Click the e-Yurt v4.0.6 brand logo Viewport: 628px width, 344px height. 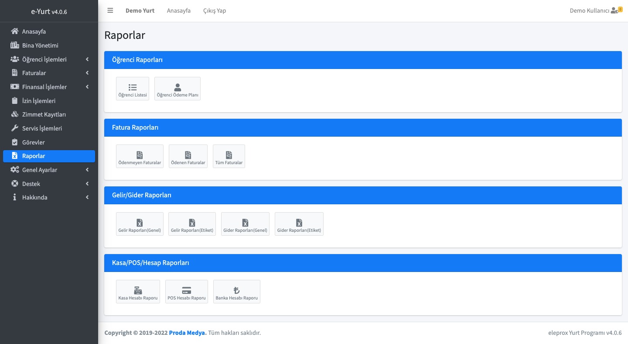pyautogui.click(x=49, y=11)
